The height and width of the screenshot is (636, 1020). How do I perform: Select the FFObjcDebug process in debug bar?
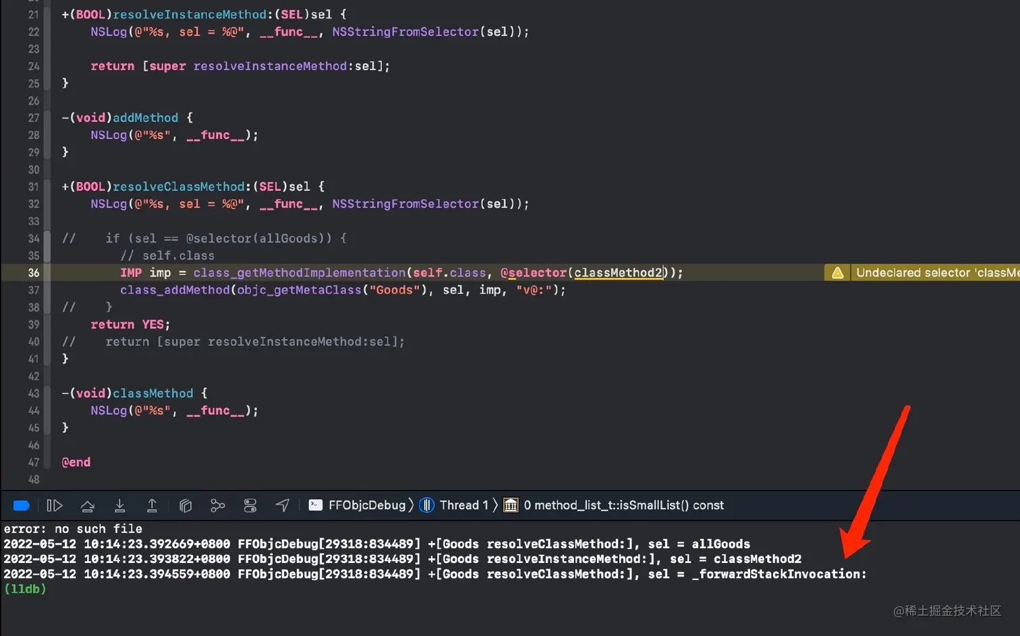tap(358, 505)
